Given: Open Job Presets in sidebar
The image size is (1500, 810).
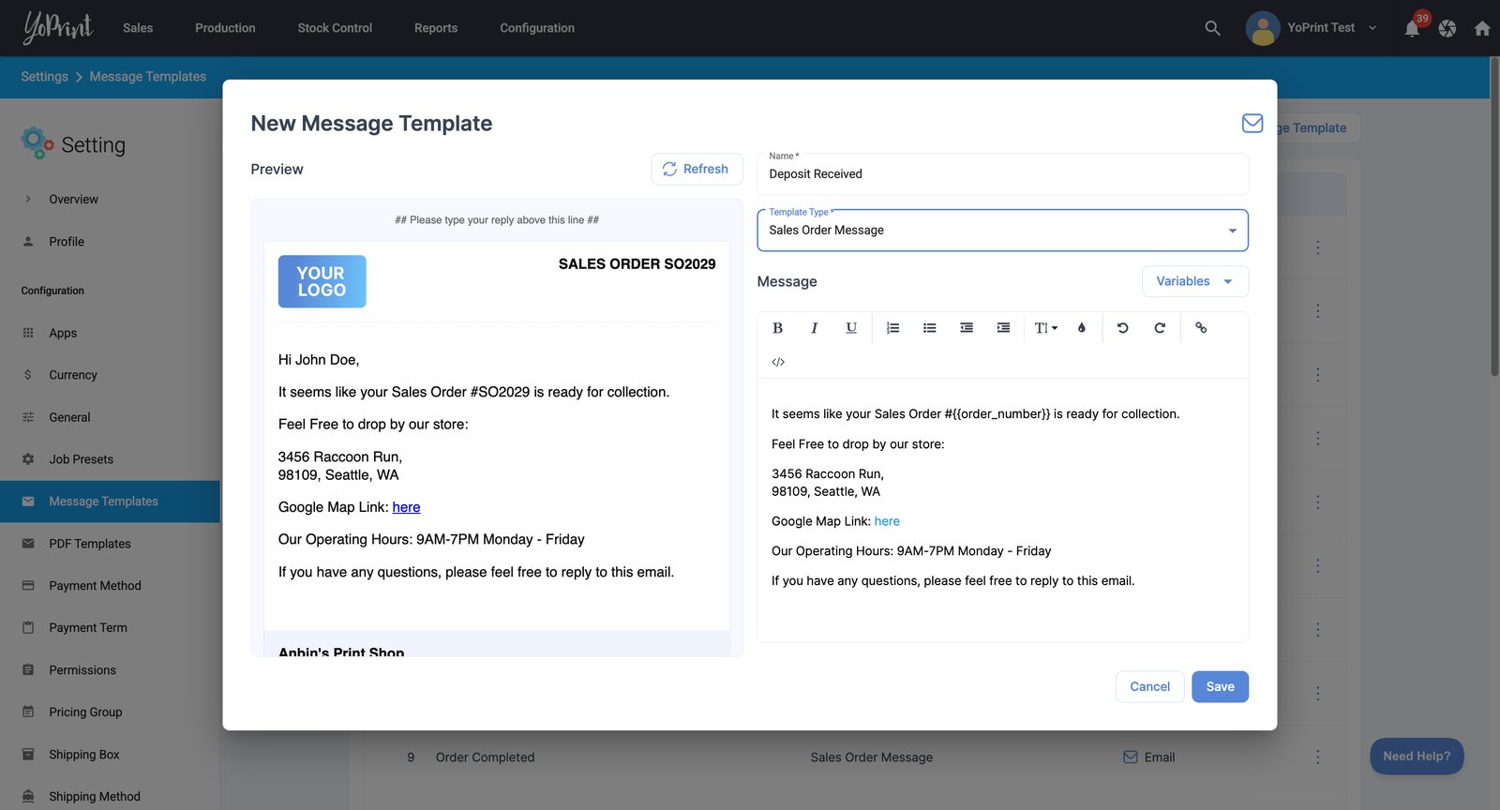Looking at the screenshot, I should click(x=81, y=459).
